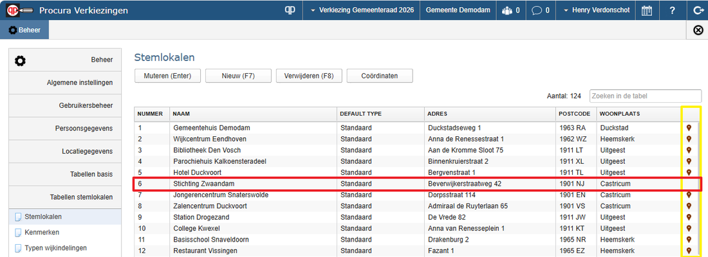Image resolution: width=708 pixels, height=257 pixels.
Task: Click map pin for Gemeentehuis Demodam
Action: coord(689,128)
